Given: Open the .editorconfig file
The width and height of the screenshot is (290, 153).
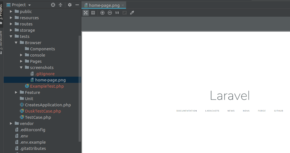Looking at the screenshot, I should (x=32, y=130).
